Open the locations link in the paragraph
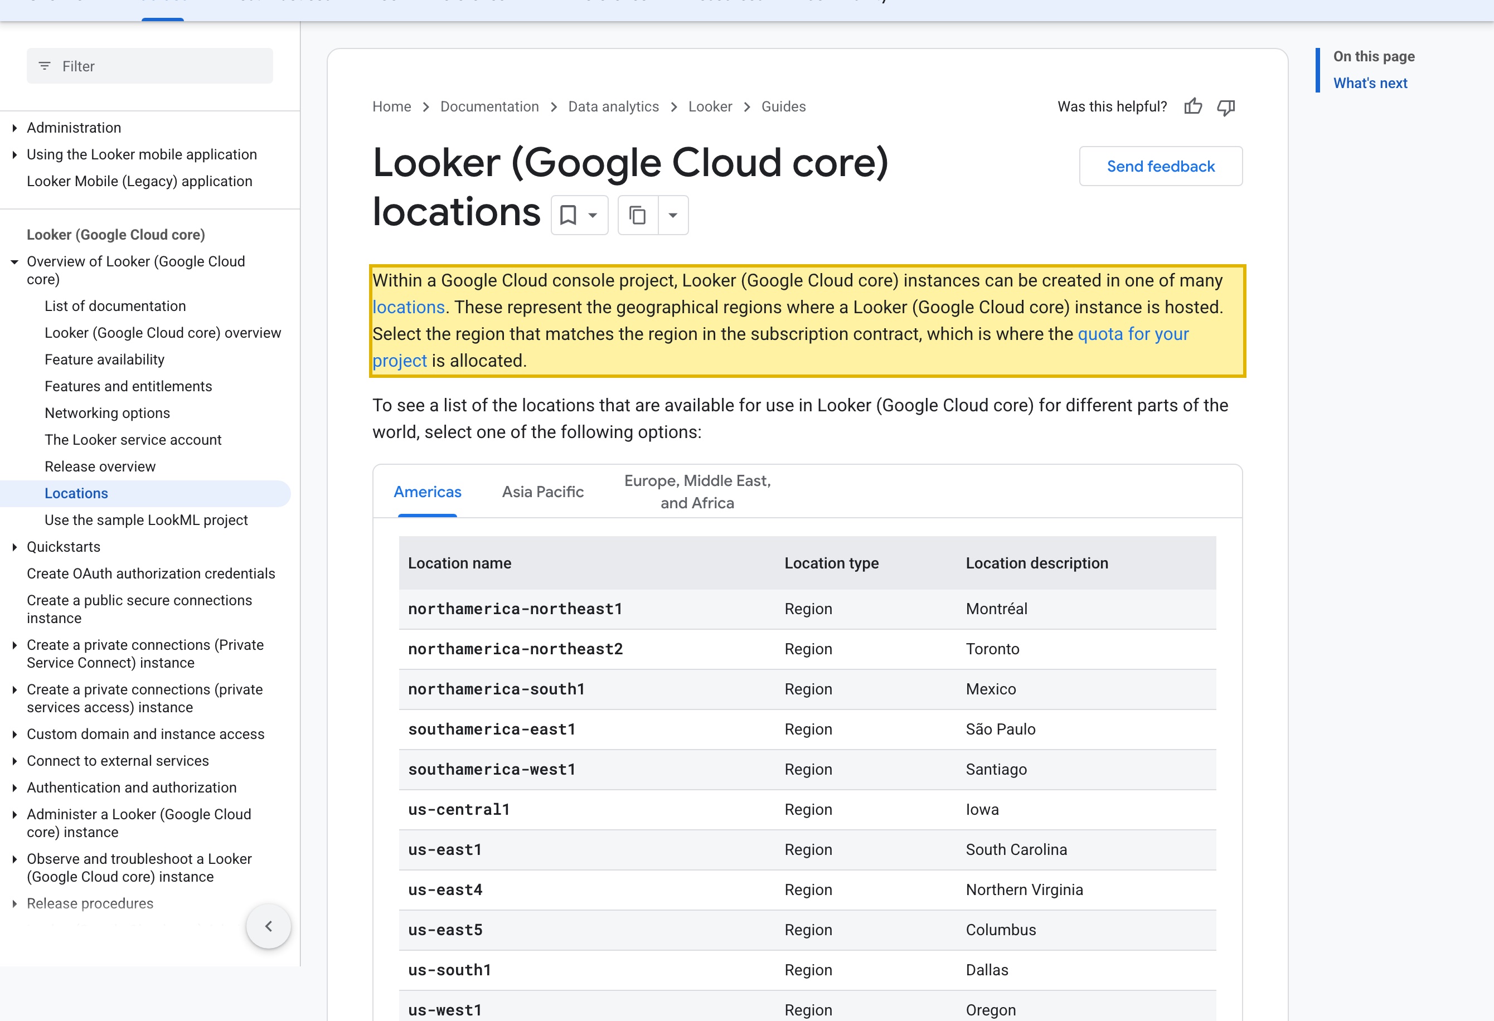Image resolution: width=1494 pixels, height=1021 pixels. [x=409, y=307]
